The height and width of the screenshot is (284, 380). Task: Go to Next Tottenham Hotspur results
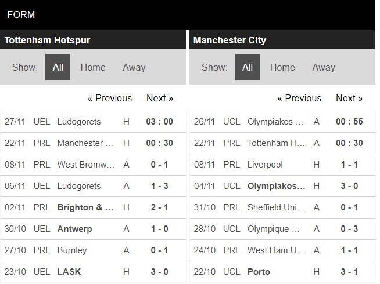click(x=160, y=98)
